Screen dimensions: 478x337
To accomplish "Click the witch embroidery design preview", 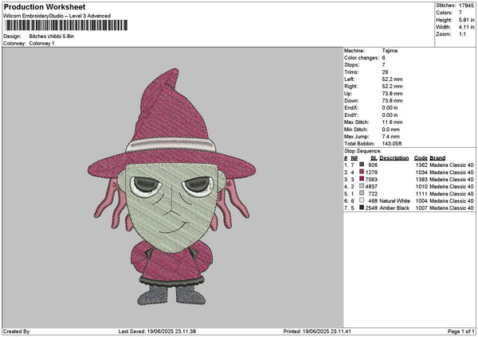I will pyautogui.click(x=171, y=187).
